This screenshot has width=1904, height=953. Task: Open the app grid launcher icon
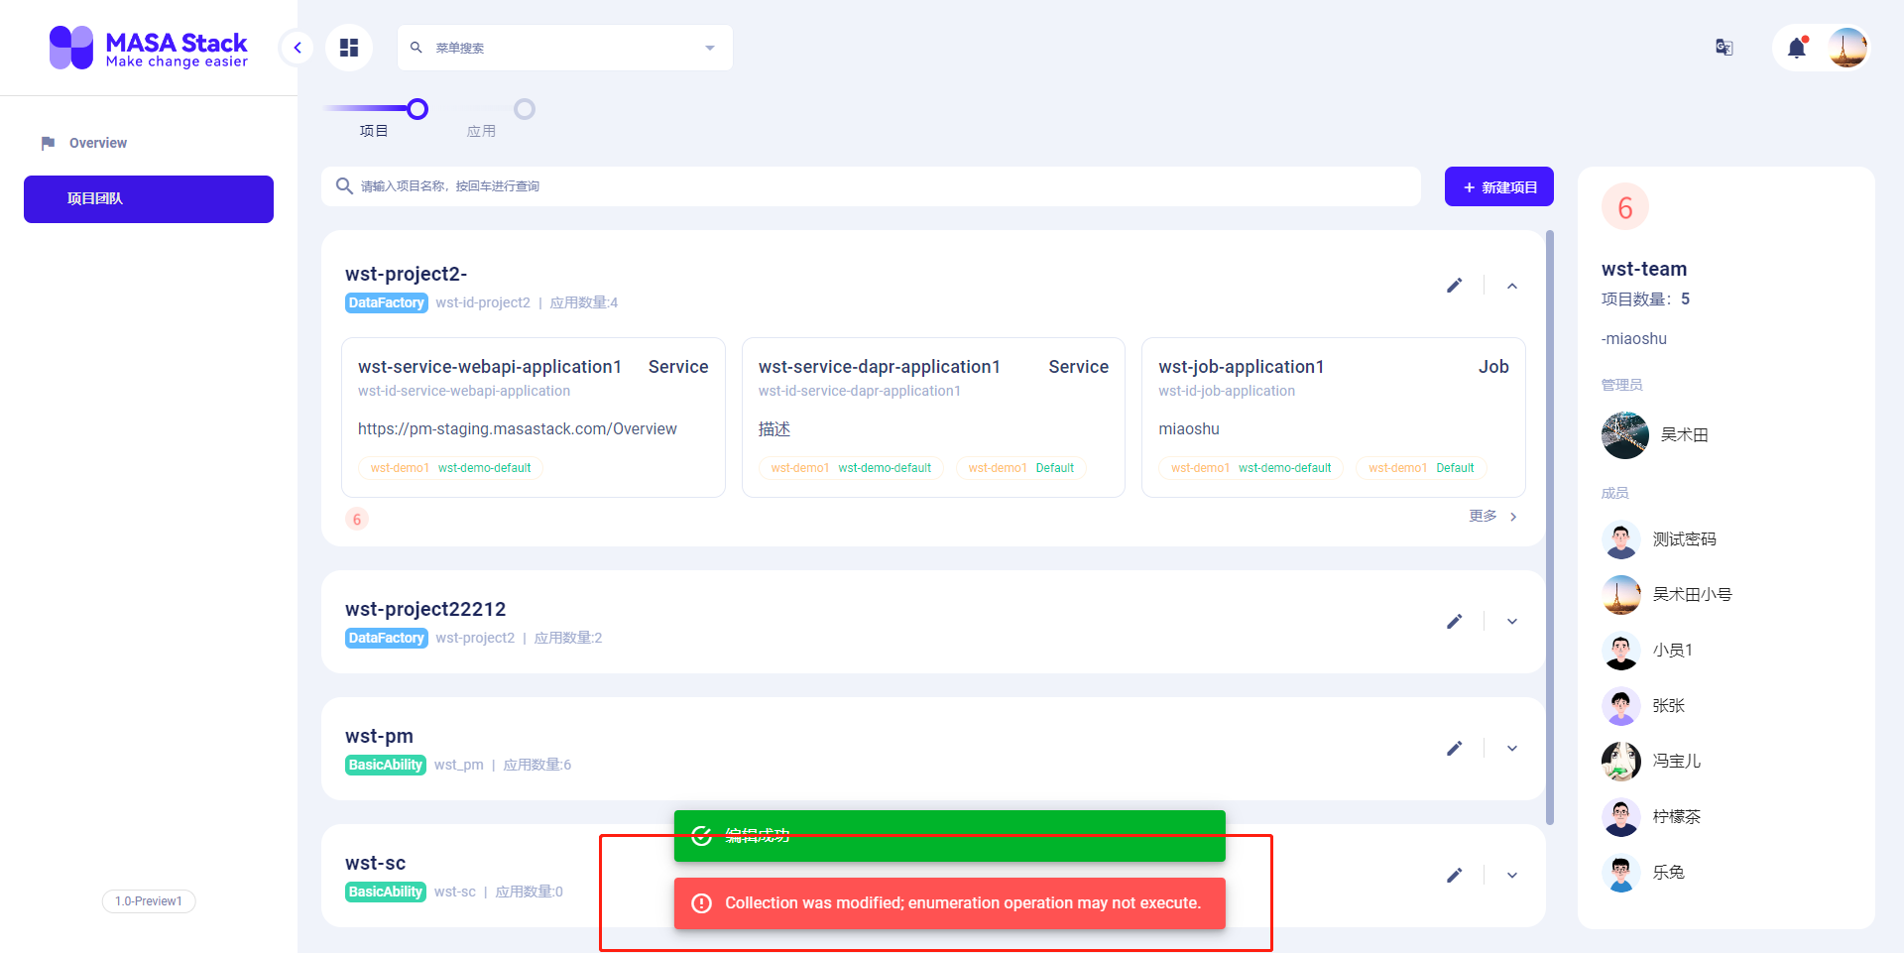tap(348, 47)
